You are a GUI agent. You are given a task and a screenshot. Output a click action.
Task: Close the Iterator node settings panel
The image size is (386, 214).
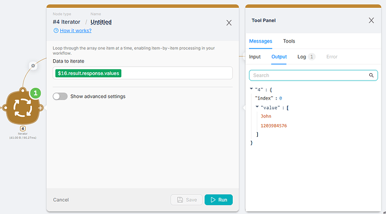(x=229, y=23)
